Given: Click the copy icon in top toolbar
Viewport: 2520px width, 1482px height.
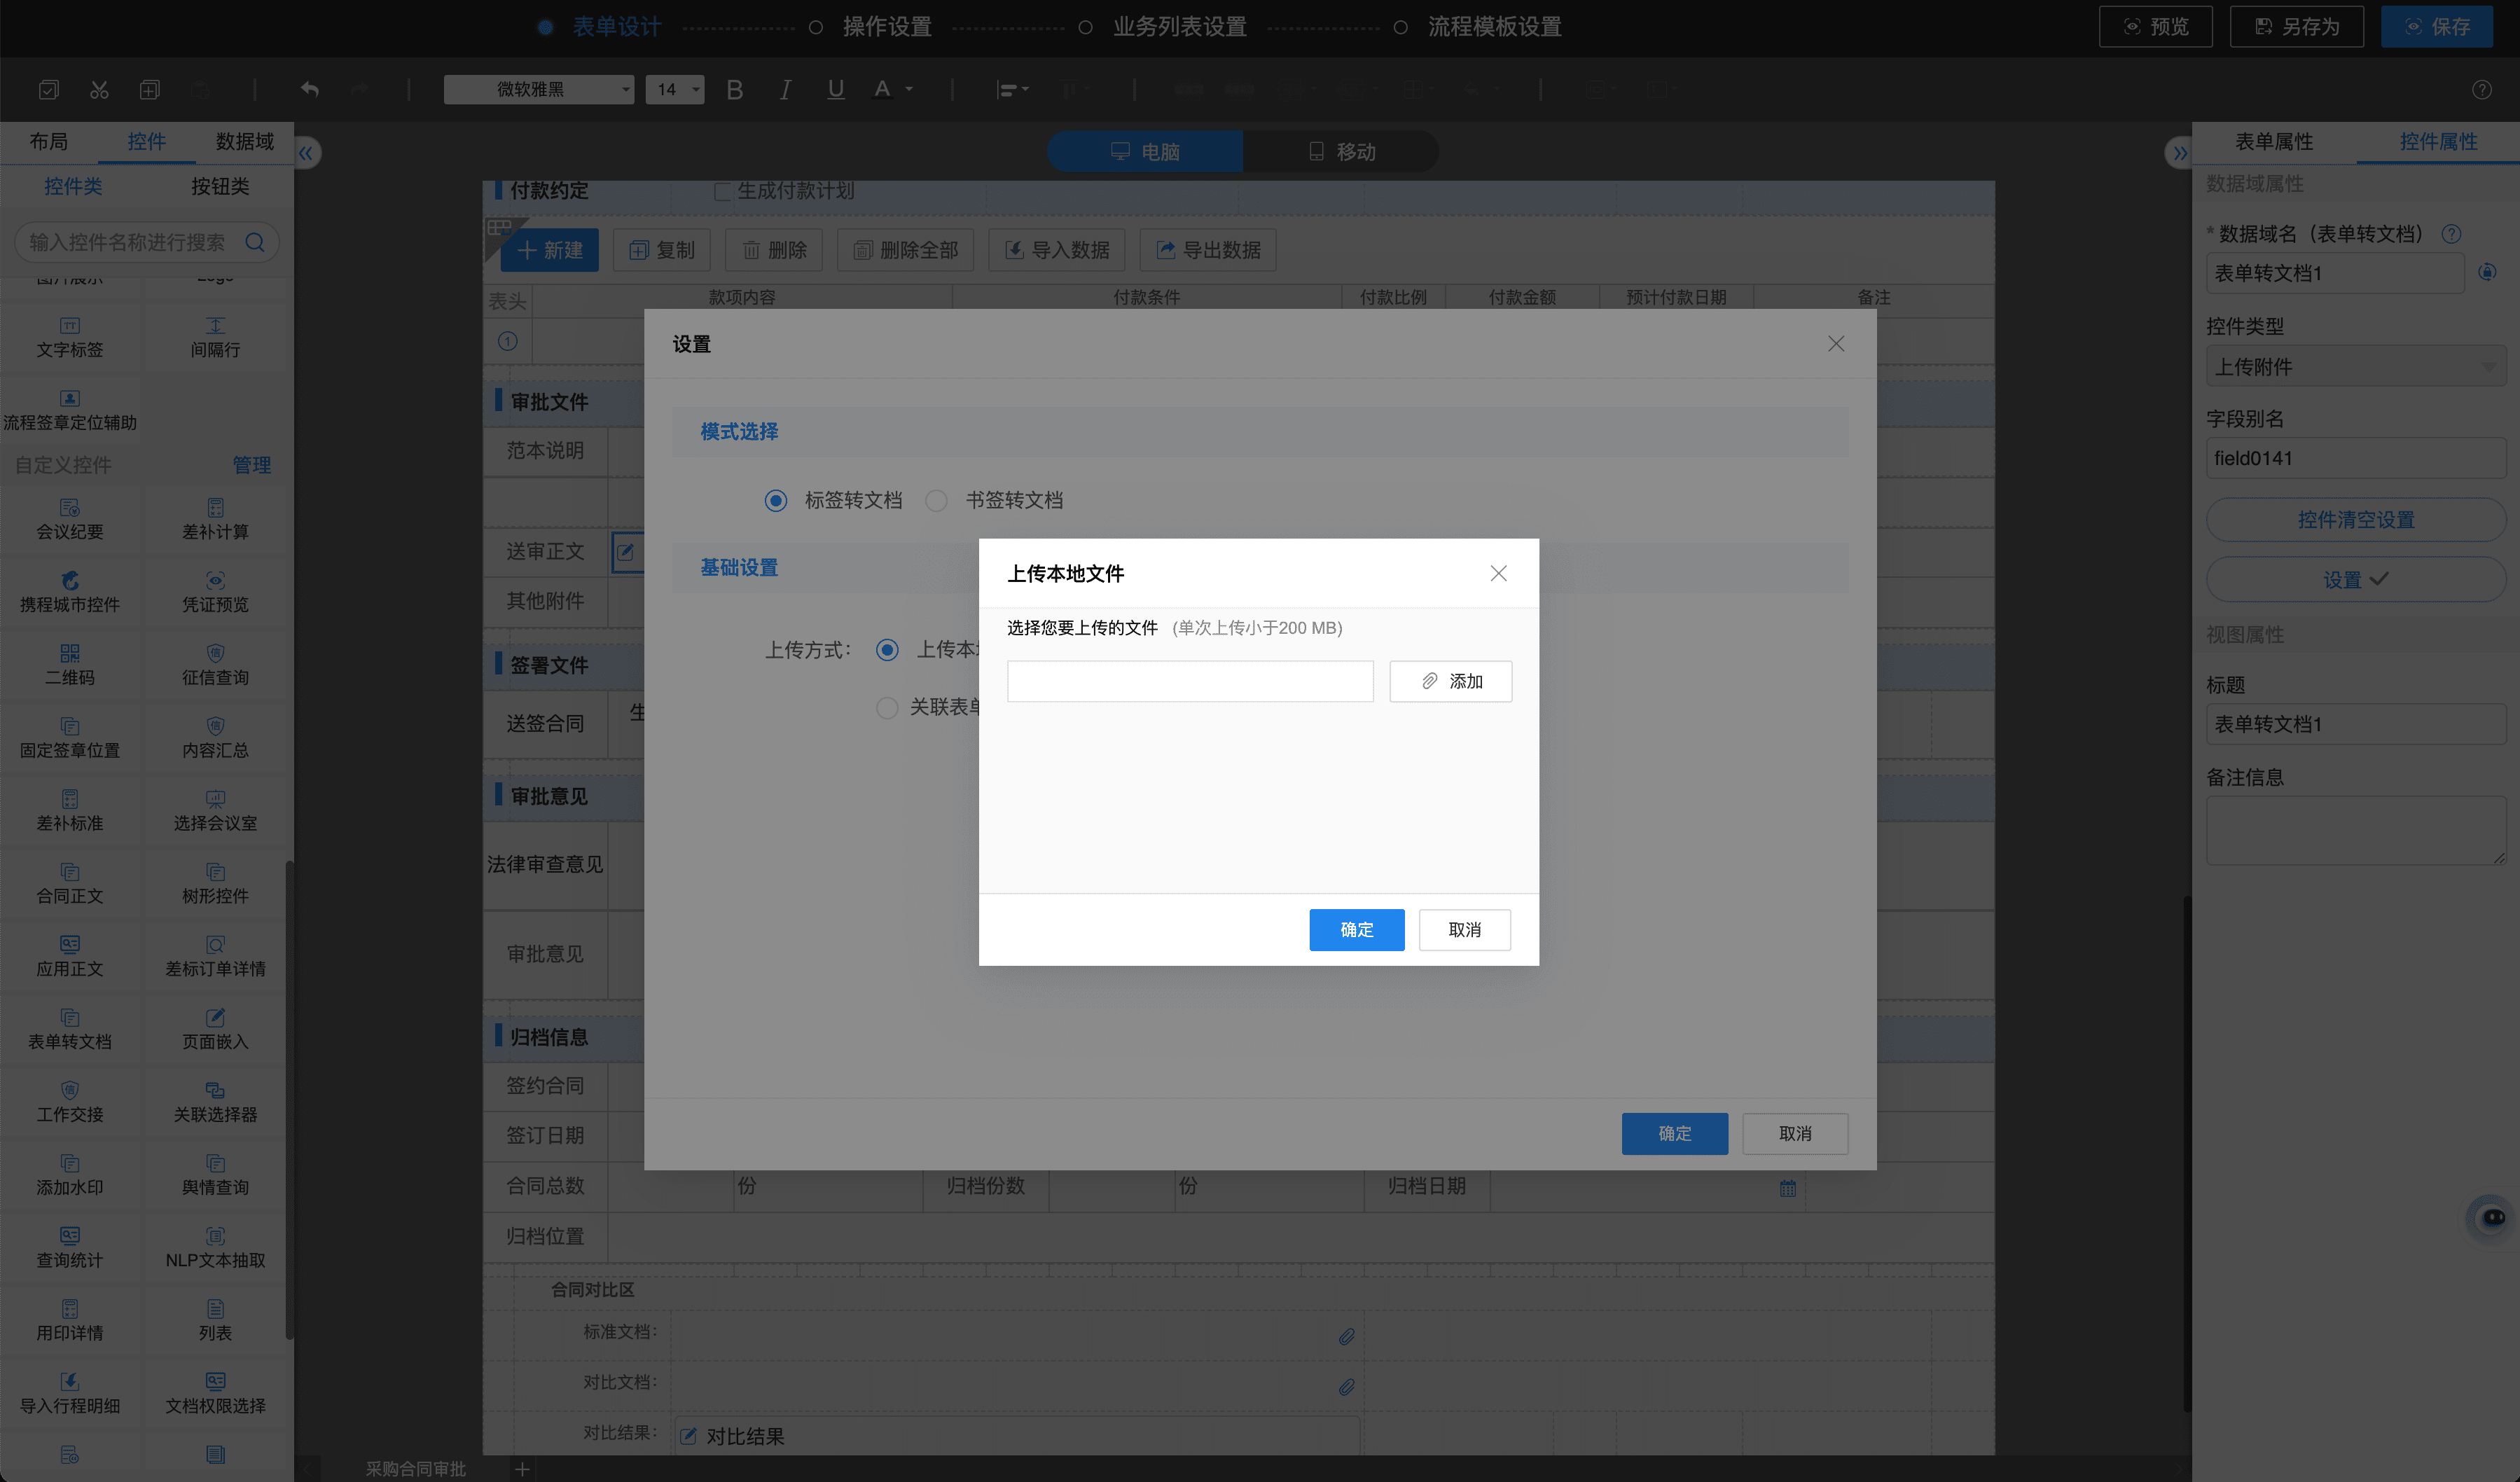Looking at the screenshot, I should (150, 90).
